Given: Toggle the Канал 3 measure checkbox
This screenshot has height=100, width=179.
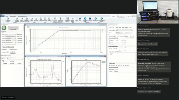Looking at the screenshot, I should click(x=17, y=39).
